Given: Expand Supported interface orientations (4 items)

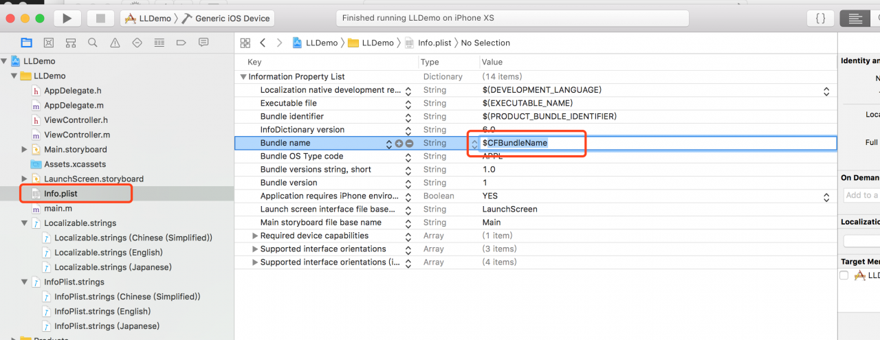Looking at the screenshot, I should coord(255,262).
